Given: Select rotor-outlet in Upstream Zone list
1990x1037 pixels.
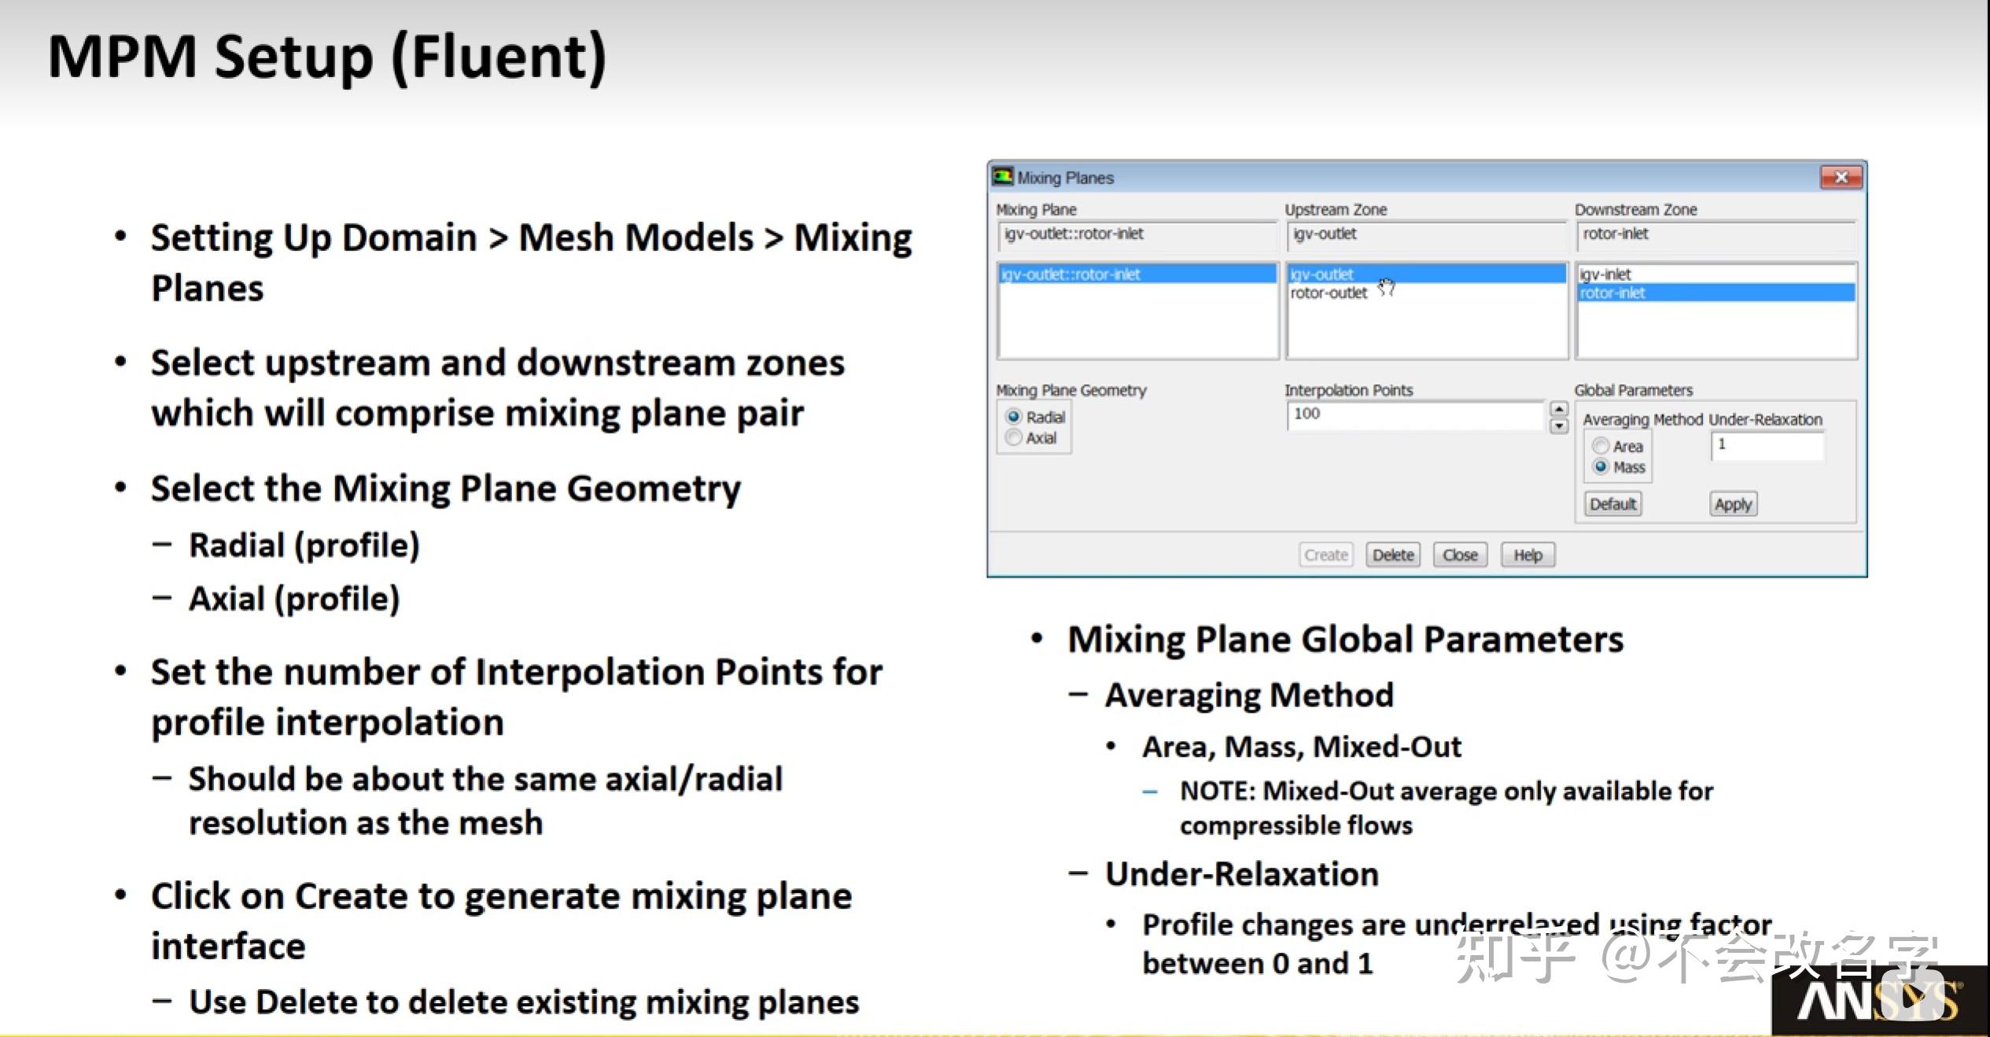Looking at the screenshot, I should click(x=1329, y=293).
